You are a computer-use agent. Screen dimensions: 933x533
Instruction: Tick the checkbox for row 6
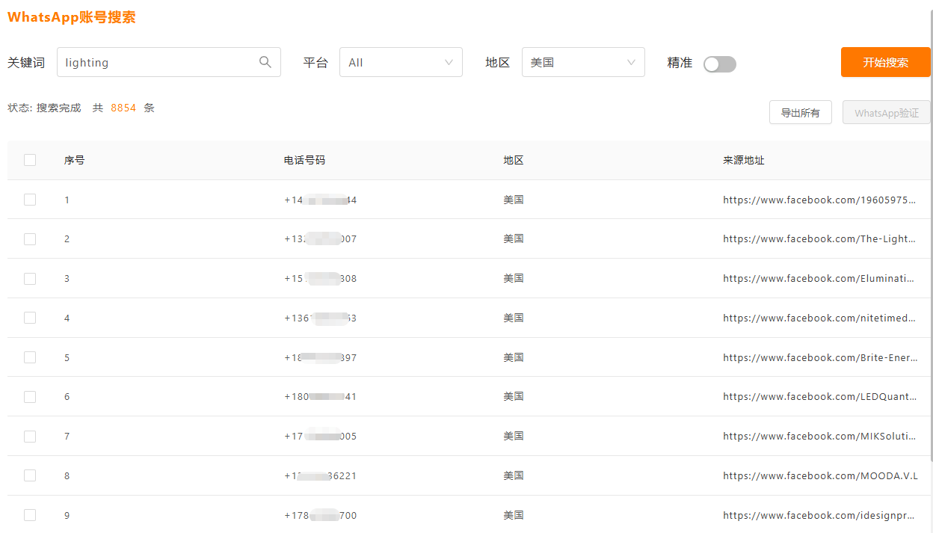(x=30, y=396)
